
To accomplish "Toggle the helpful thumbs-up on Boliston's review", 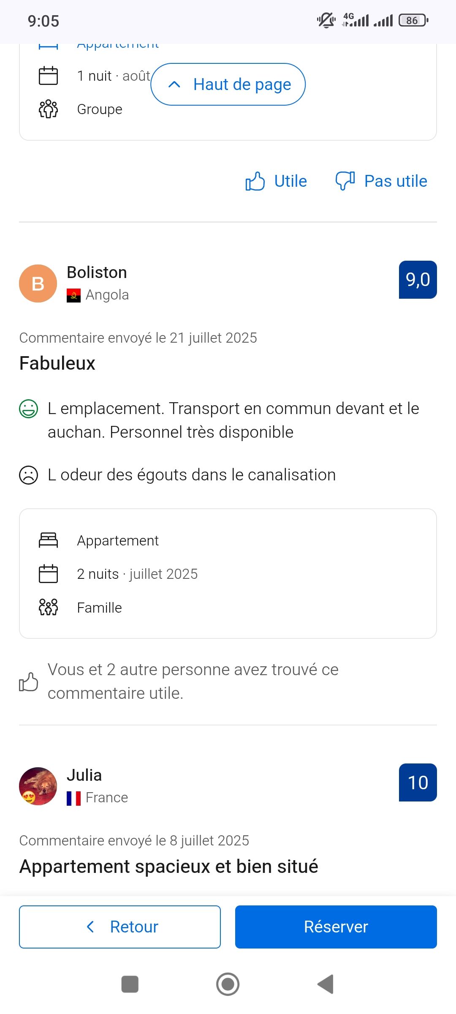I will [29, 681].
